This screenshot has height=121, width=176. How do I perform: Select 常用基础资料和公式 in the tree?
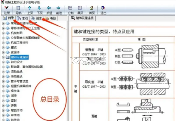(x=24, y=23)
